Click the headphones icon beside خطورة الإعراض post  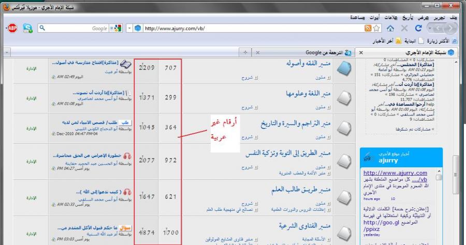[x=127, y=155]
